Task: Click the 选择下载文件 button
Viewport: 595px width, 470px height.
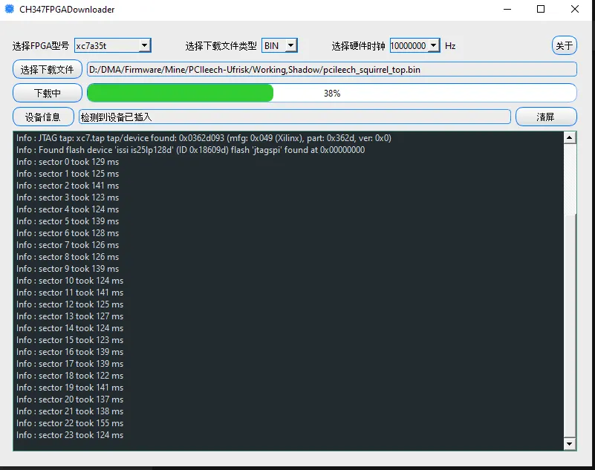Action: tap(48, 70)
